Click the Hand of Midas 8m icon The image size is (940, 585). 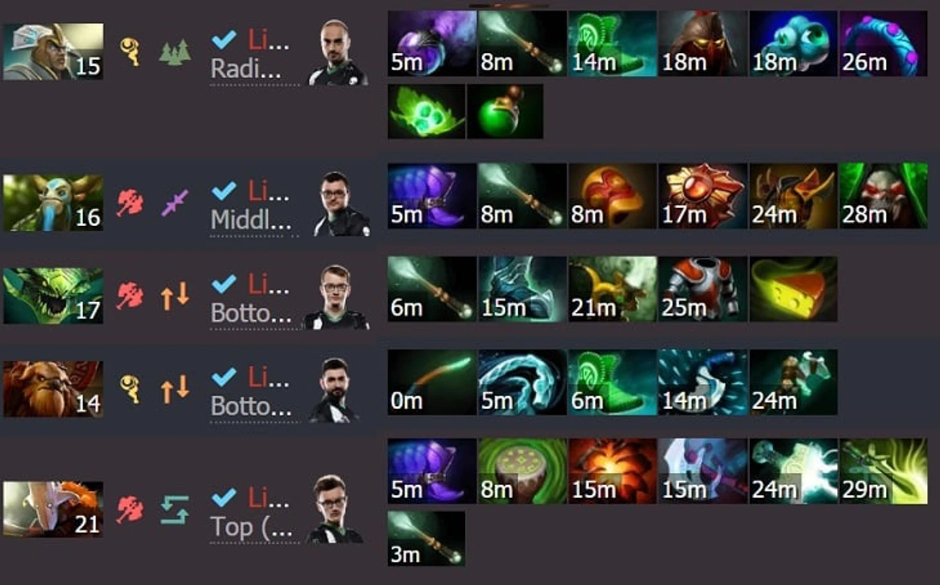pyautogui.click(x=612, y=196)
